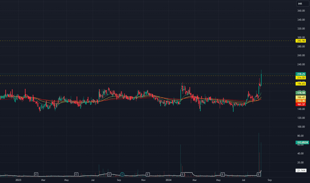Open the earnings E marker in November 2023
The width and height of the screenshot is (310, 183).
tap(147, 174)
